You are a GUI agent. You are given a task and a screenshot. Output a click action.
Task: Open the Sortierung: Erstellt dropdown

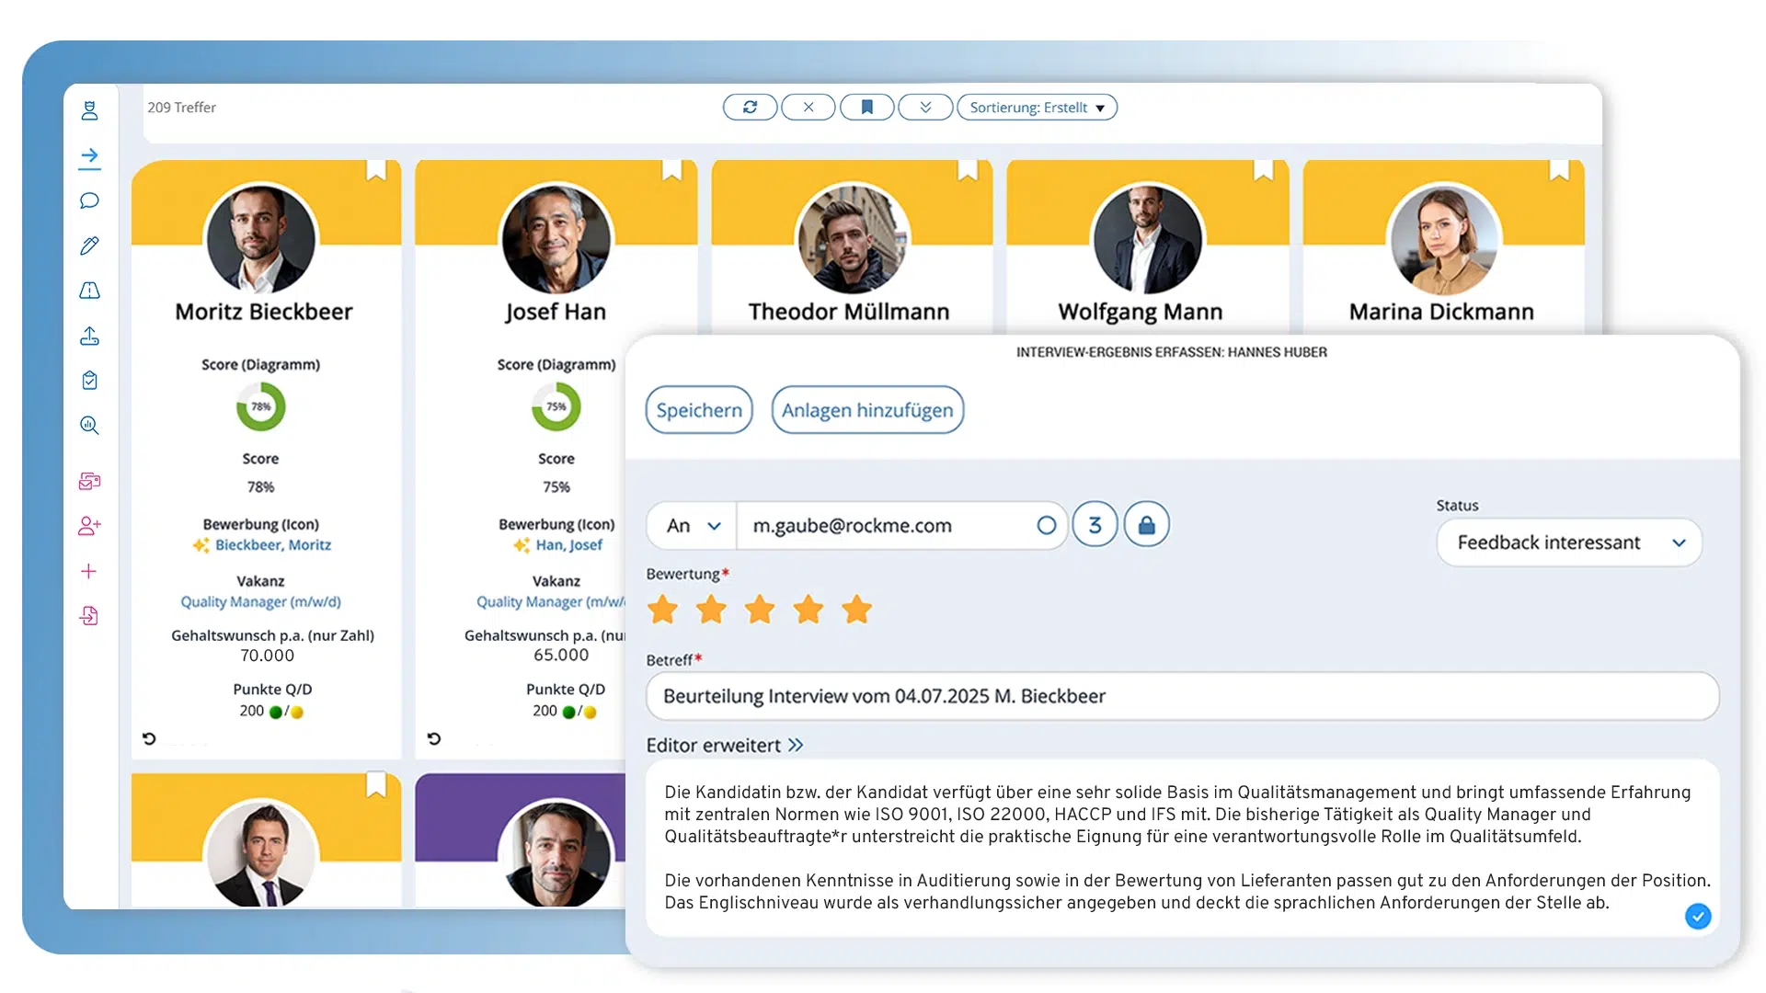1037,108
